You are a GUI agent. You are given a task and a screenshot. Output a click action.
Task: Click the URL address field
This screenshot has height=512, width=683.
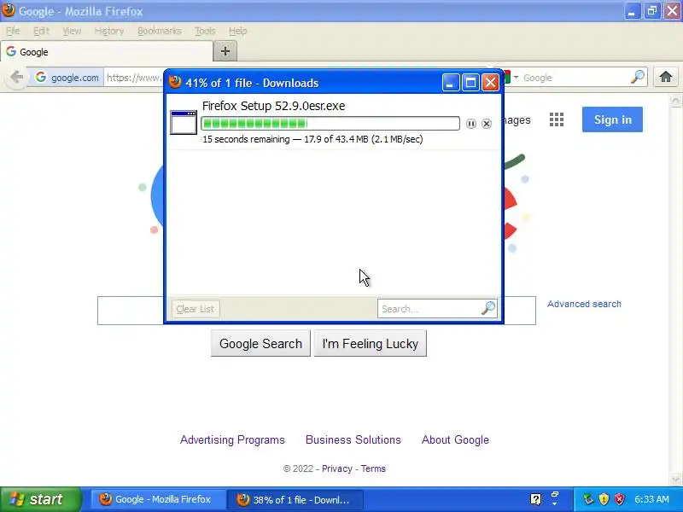click(x=134, y=78)
